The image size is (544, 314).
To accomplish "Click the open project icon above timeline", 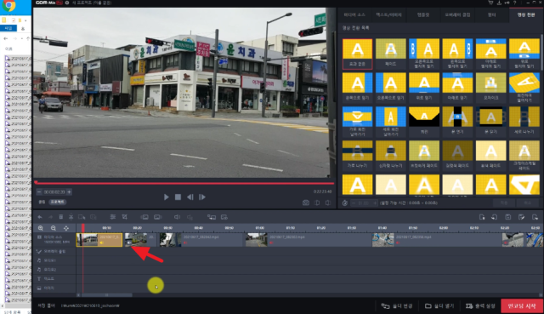I will (495, 217).
